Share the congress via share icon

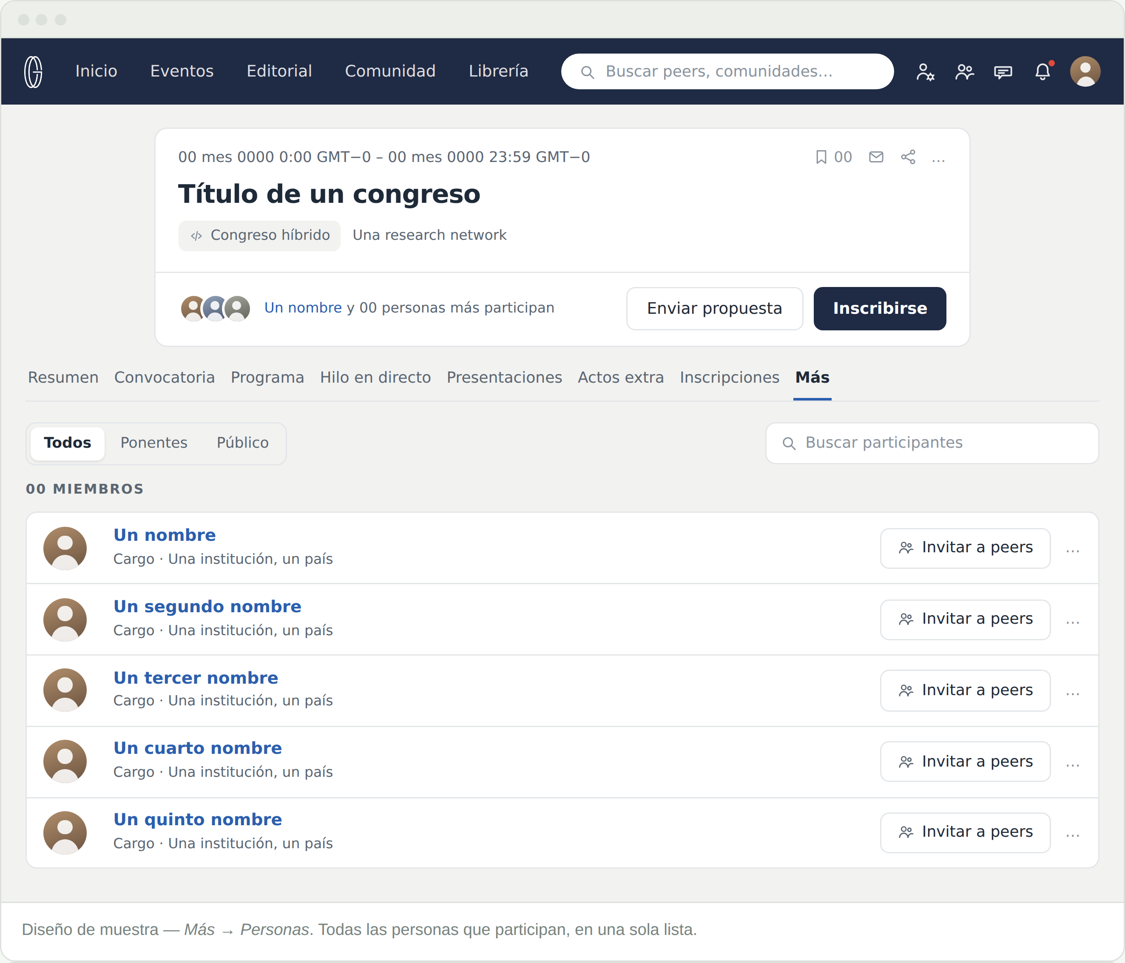(908, 157)
